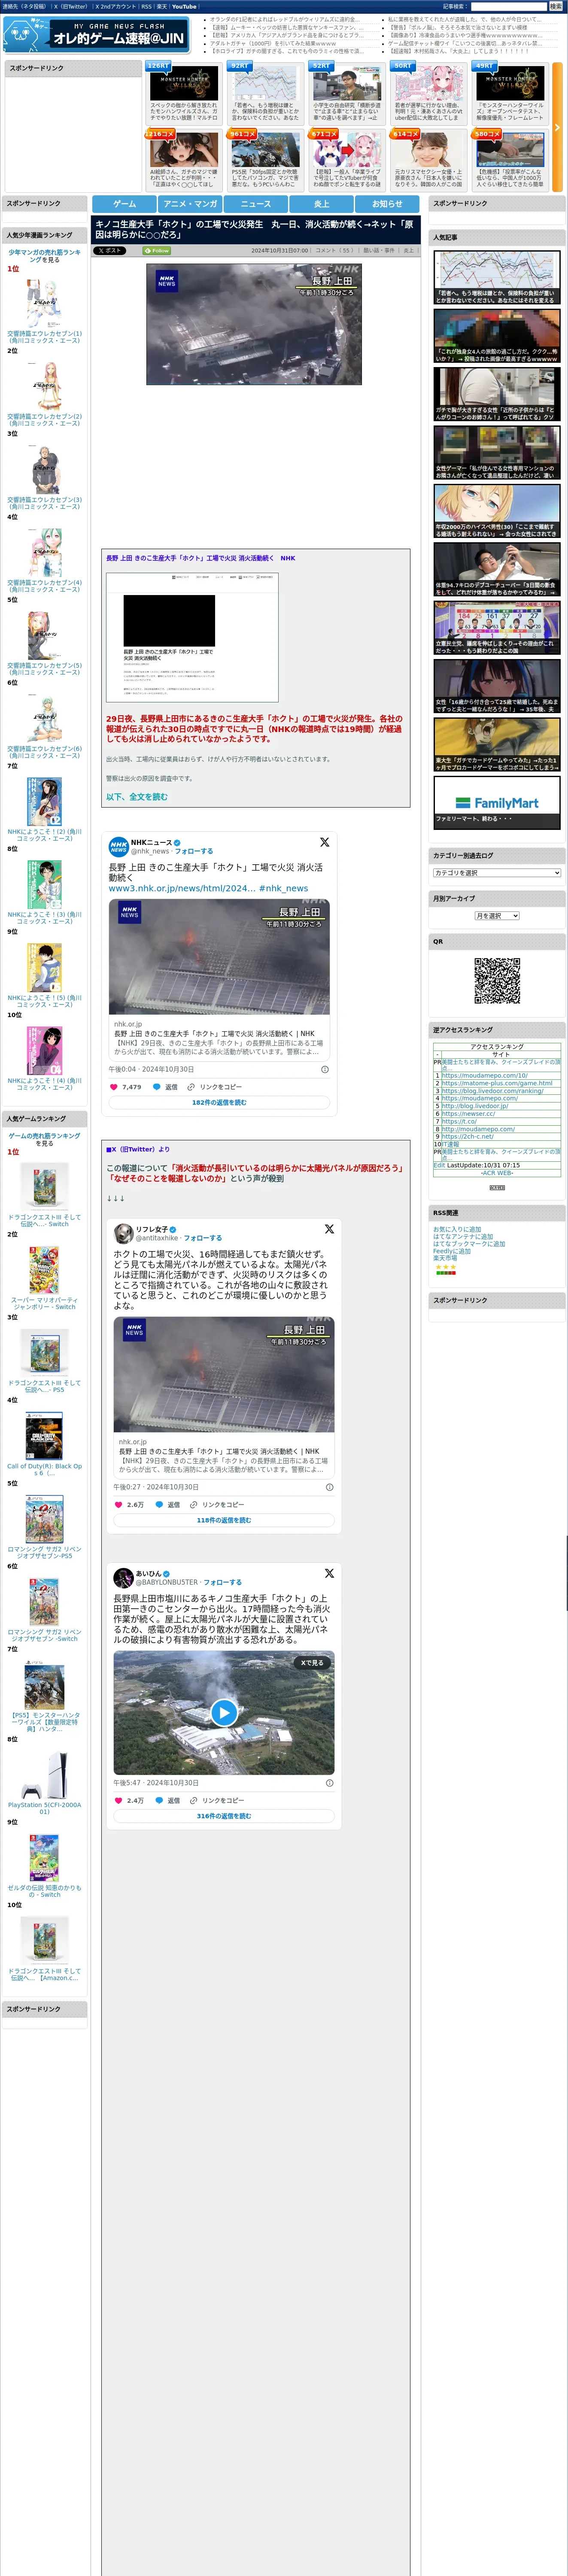The width and height of the screenshot is (568, 2576).
Task: Open info icon on リフレ女子 tweet
Action: pyautogui.click(x=330, y=1487)
